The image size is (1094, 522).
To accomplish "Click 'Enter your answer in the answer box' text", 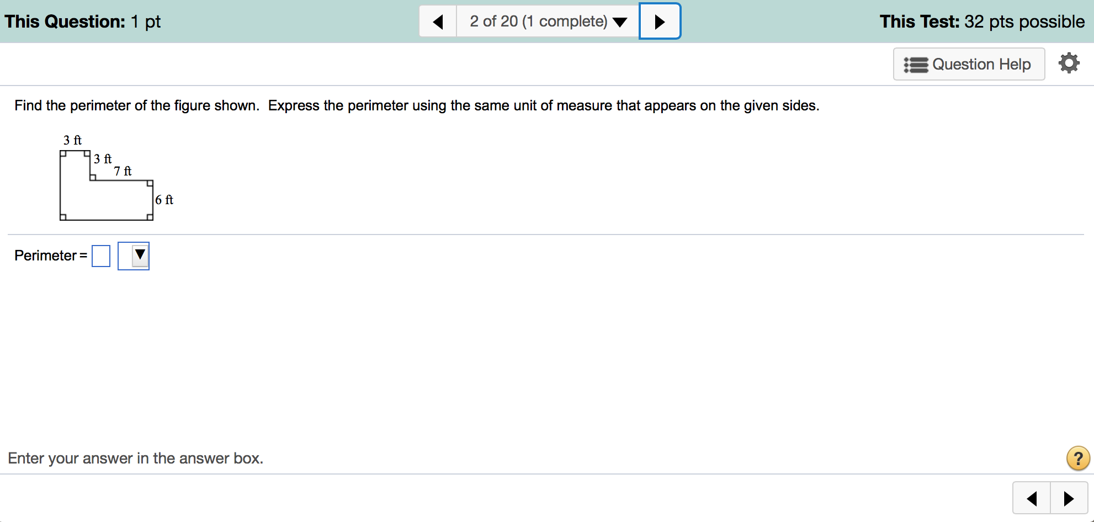I will pyautogui.click(x=135, y=458).
